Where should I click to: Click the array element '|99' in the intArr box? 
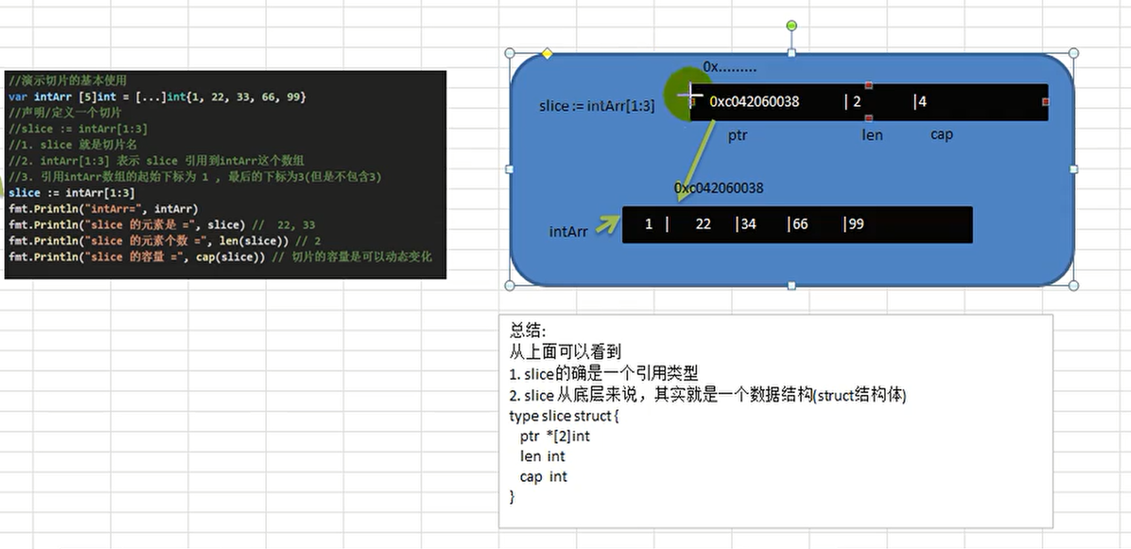[853, 224]
